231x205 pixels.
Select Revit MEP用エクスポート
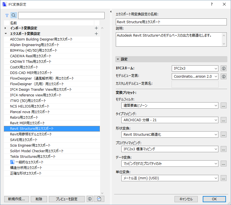click(x=52, y=123)
